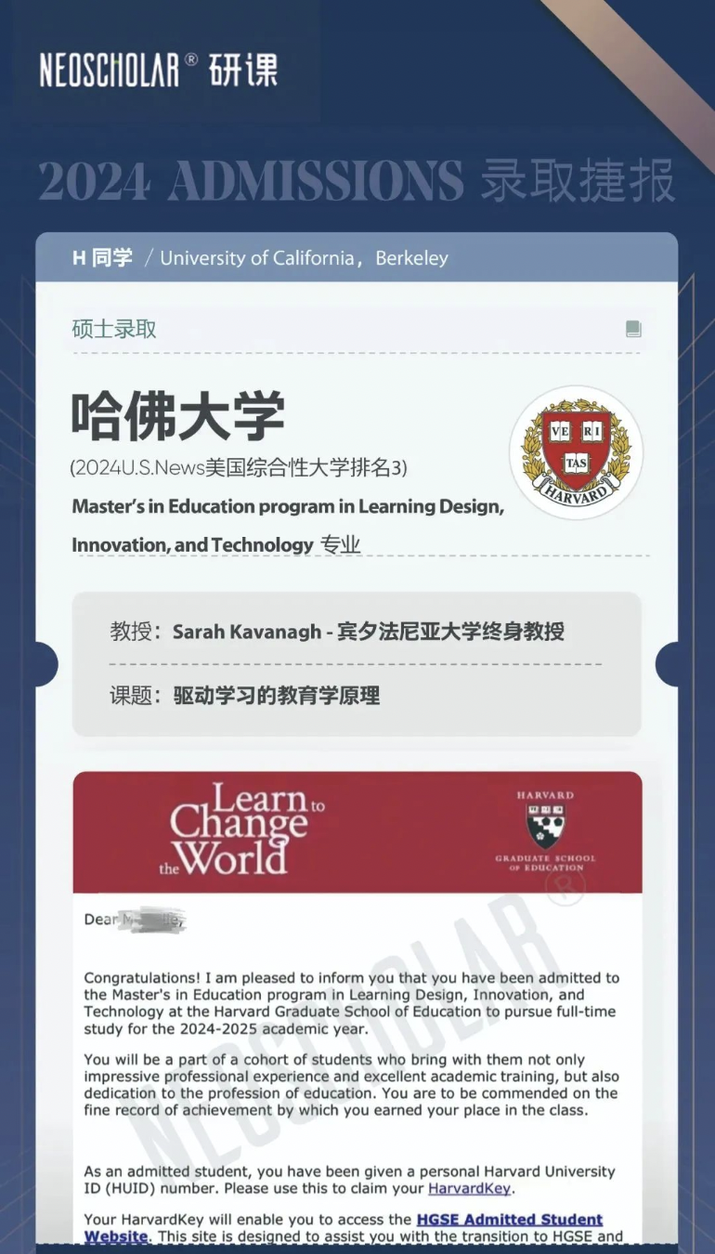Click the NEOSCHOLAR 研课 logo

[x=158, y=71]
